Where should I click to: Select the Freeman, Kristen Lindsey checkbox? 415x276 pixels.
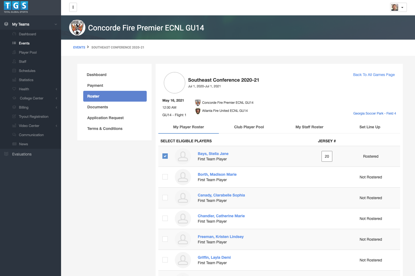[x=165, y=239]
